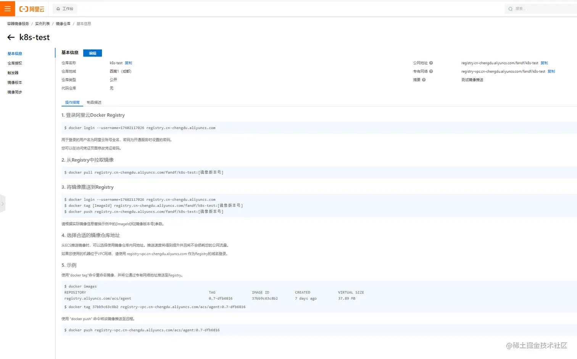
Task: Click heading 3. 将镜像推送到Registry
Action: [87, 187]
